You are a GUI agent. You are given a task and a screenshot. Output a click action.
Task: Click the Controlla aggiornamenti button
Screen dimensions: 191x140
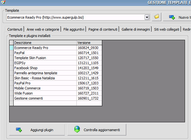(x=97, y=130)
